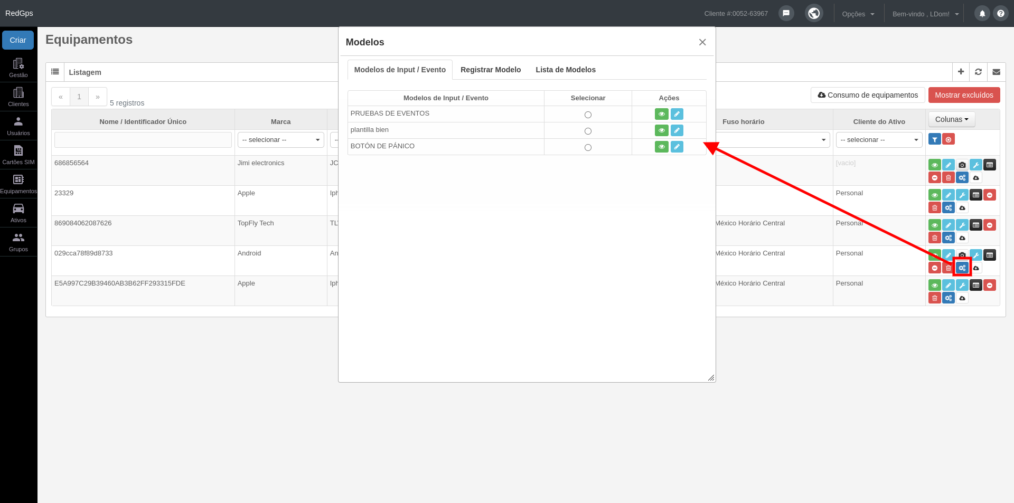
Task: Click the globe language icon in top bar
Action: click(x=814, y=13)
